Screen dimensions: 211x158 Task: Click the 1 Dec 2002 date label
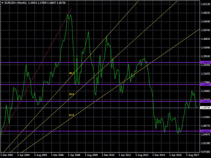point(7,155)
